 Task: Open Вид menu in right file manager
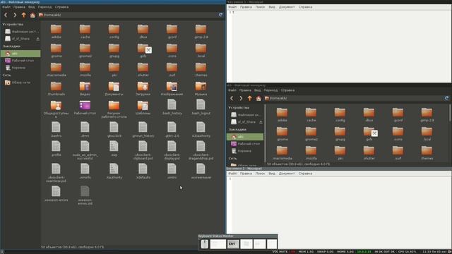coord(257,90)
